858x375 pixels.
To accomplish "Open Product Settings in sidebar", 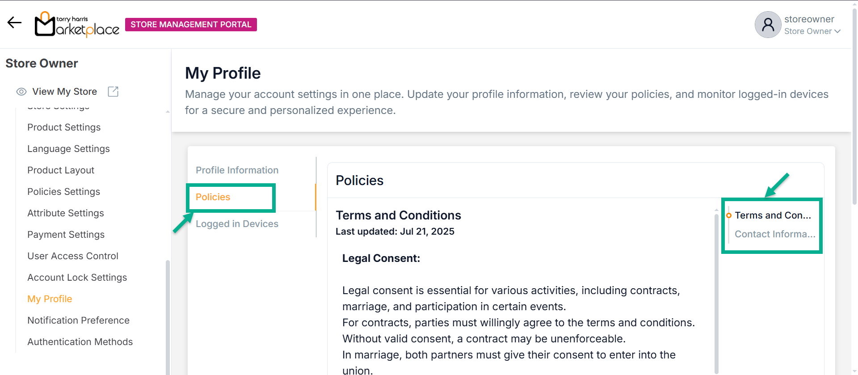I will coord(64,127).
